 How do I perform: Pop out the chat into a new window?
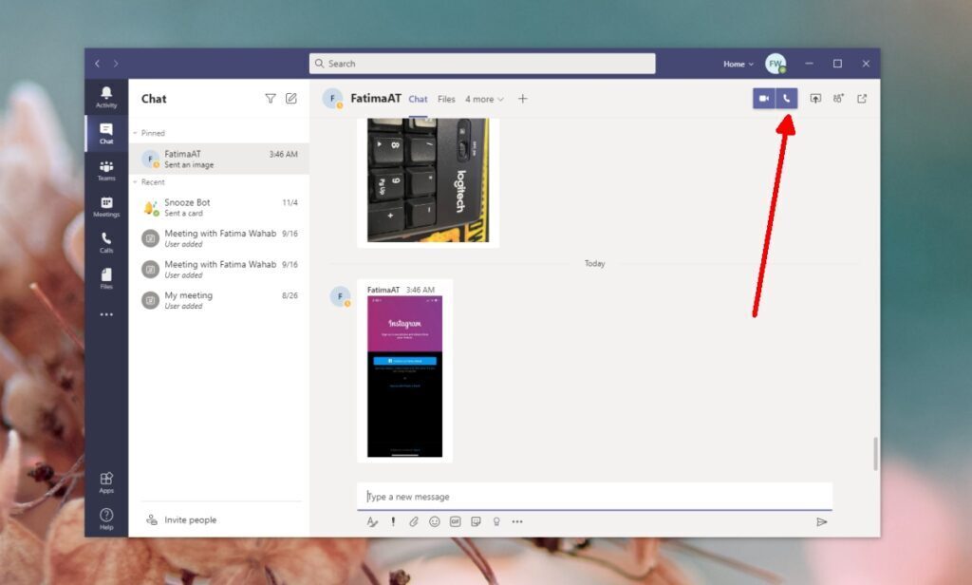(x=862, y=98)
